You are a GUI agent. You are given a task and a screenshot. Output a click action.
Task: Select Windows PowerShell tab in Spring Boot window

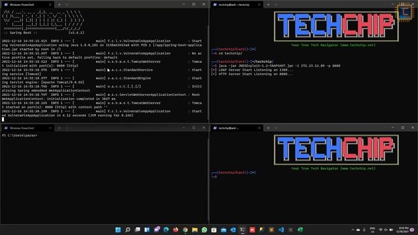pyautogui.click(x=27, y=5)
